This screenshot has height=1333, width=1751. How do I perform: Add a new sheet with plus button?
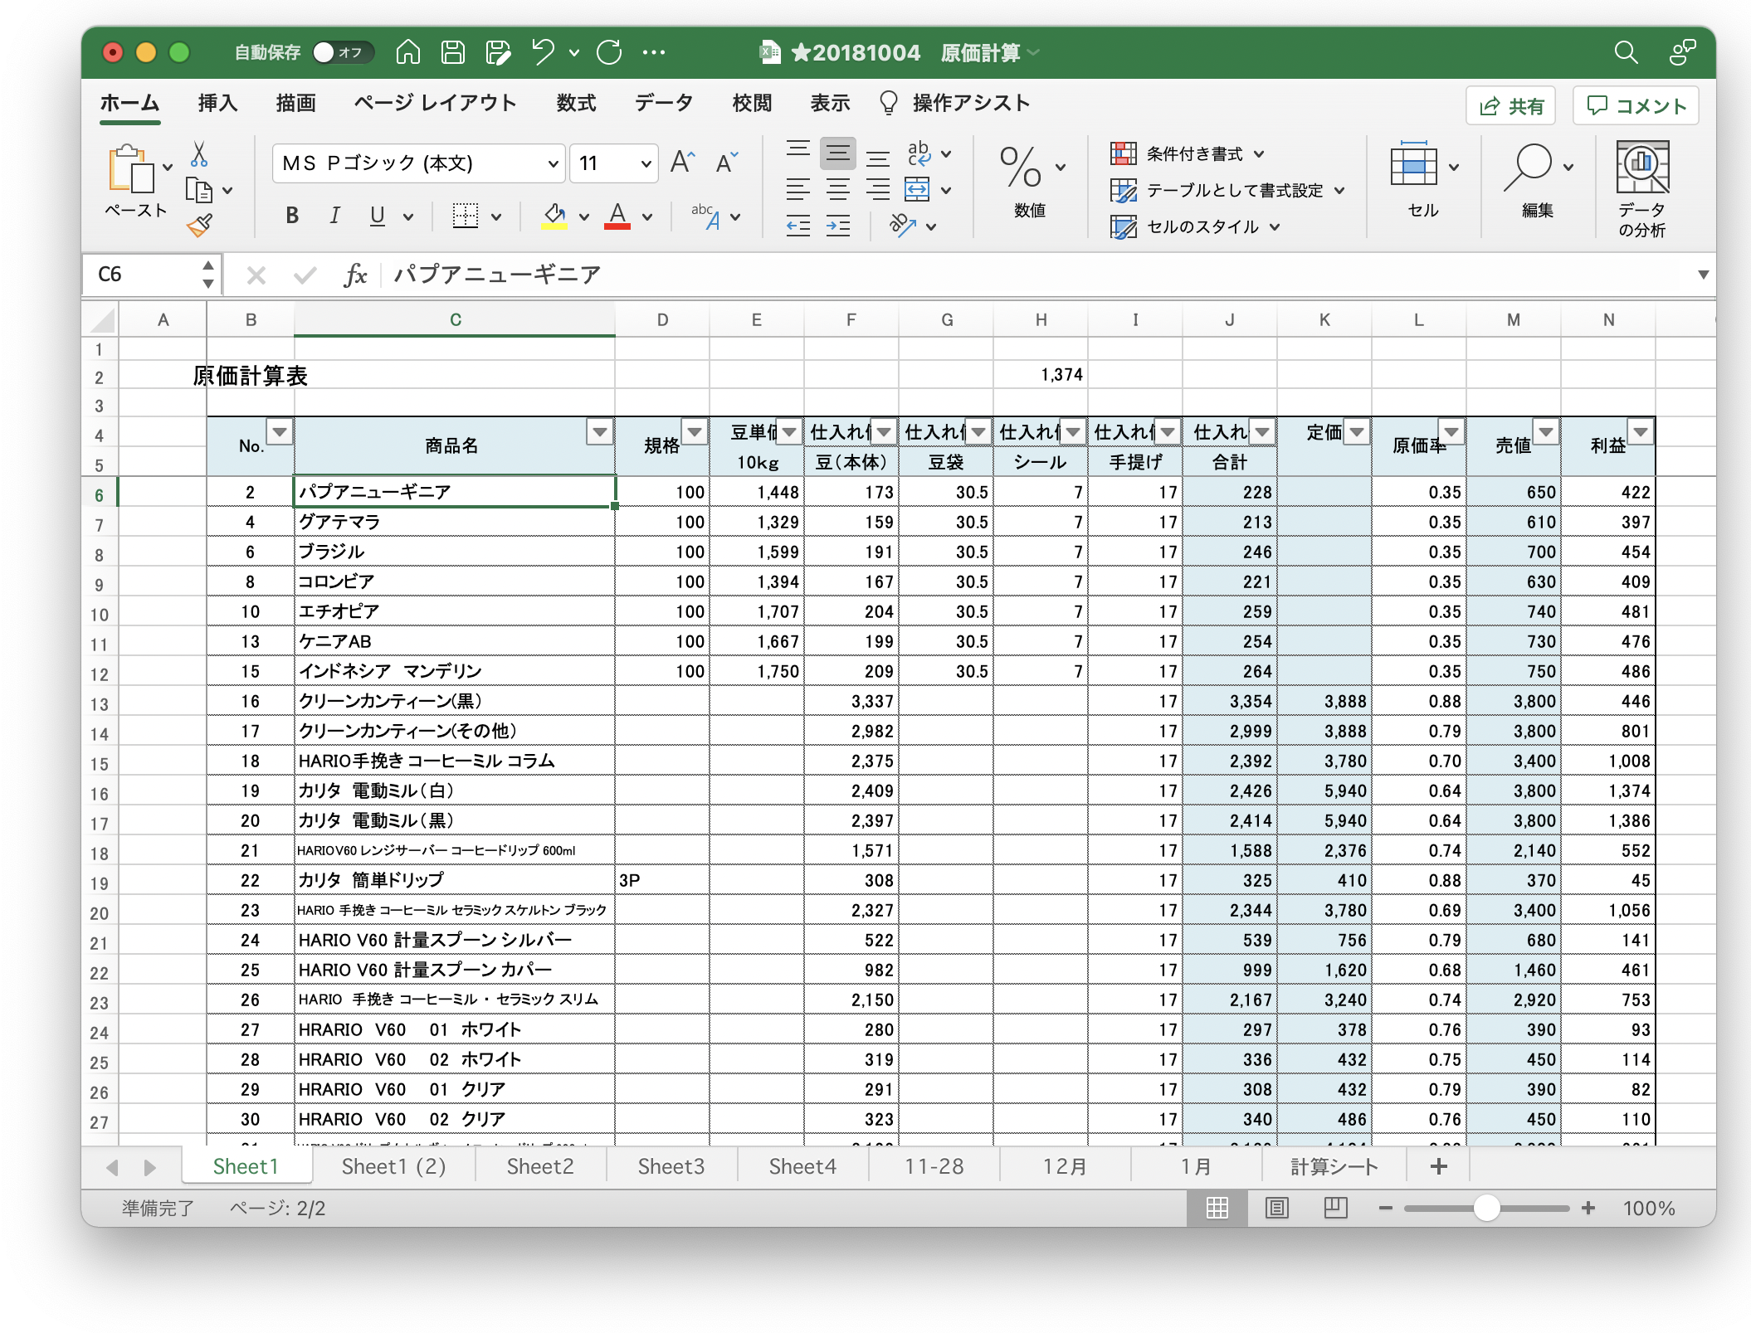[1439, 1166]
